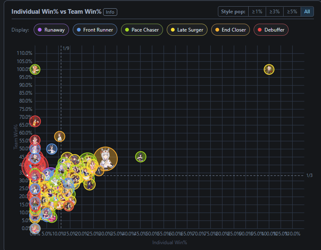The height and width of the screenshot is (250, 321).
Task: Click the 95.0% y-axis label
Action: coord(26,77)
